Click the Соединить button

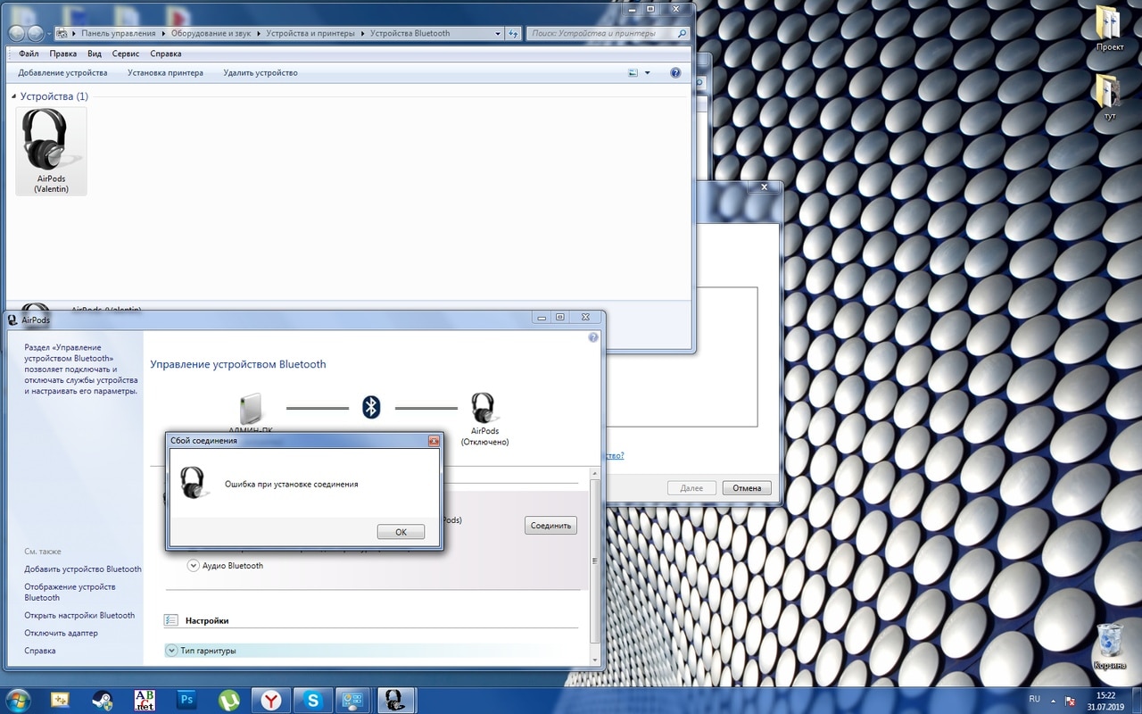(x=550, y=526)
